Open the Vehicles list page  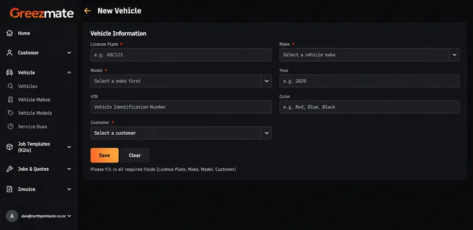(x=28, y=86)
